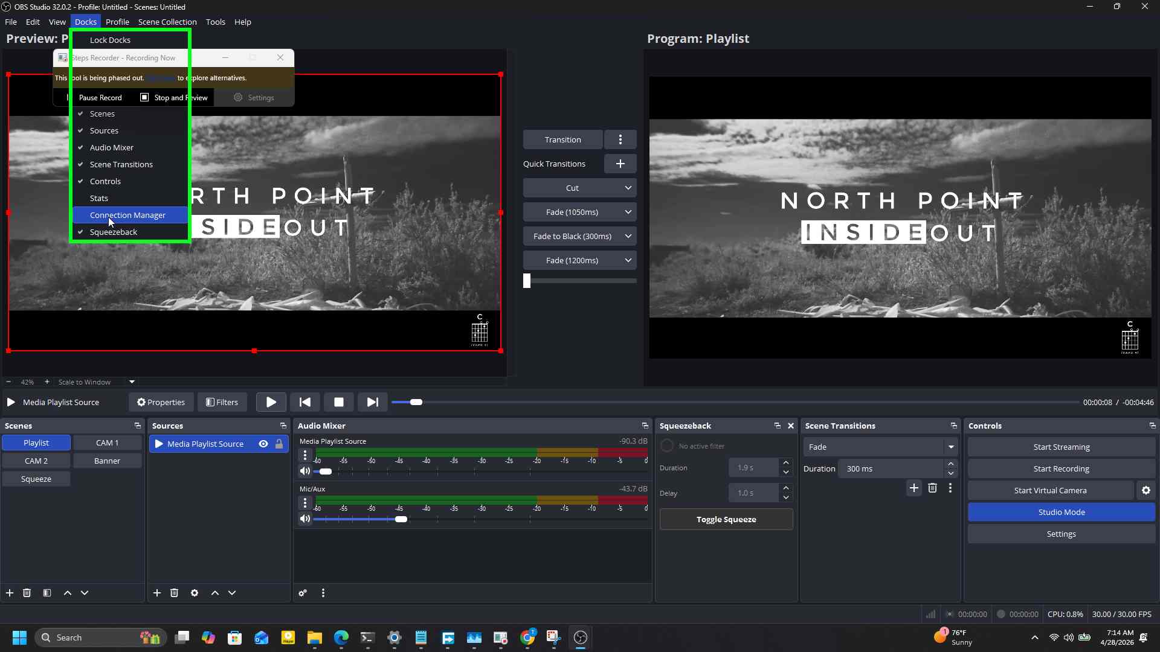The image size is (1160, 652).
Task: Play the Media Playlist Source
Action: pos(271,402)
